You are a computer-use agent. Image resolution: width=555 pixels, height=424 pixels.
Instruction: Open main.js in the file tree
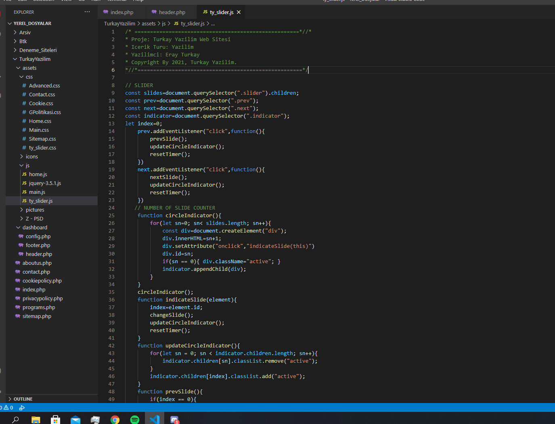[x=37, y=192]
